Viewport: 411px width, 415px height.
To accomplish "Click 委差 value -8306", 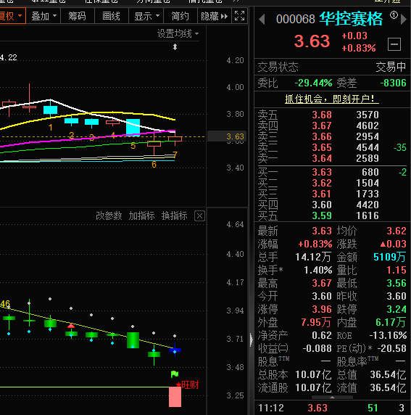I will [x=393, y=83].
